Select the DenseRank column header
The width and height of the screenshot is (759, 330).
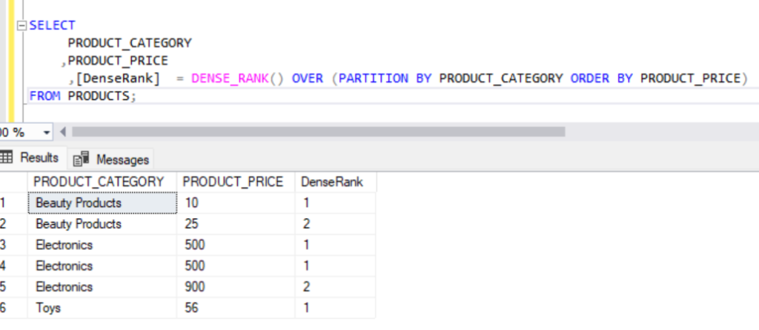pyautogui.click(x=332, y=182)
